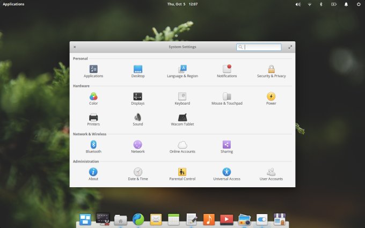
Task: Open Date & Time settings
Action: point(138,174)
